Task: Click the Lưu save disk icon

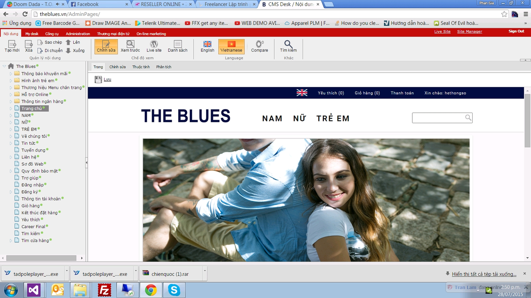Action: click(x=98, y=79)
